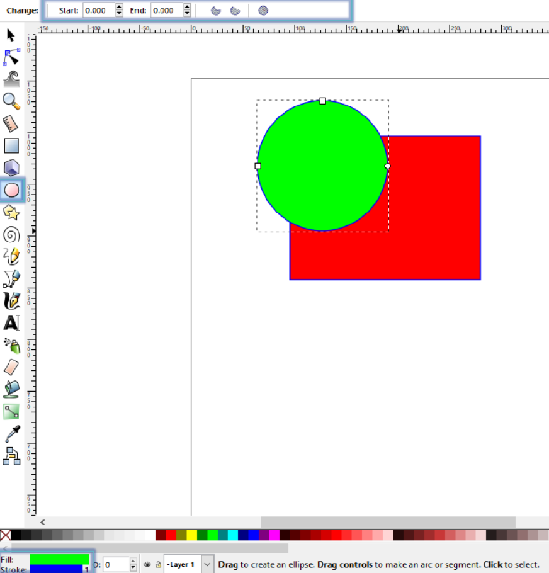Pick the Pencil freehand tool
549x573 pixels.
point(11,256)
